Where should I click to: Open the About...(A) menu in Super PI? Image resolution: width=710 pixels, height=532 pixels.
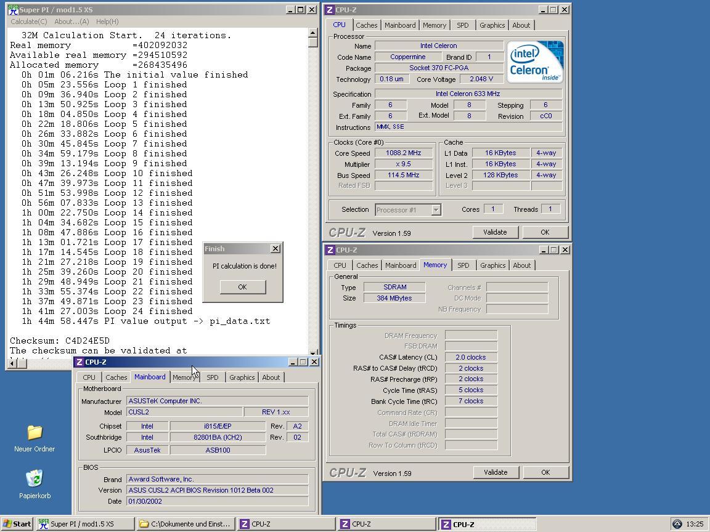71,22
